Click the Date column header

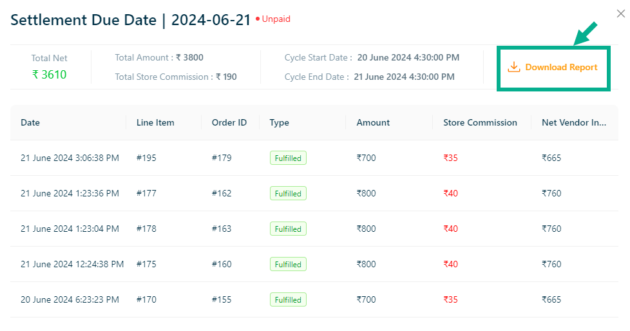30,122
